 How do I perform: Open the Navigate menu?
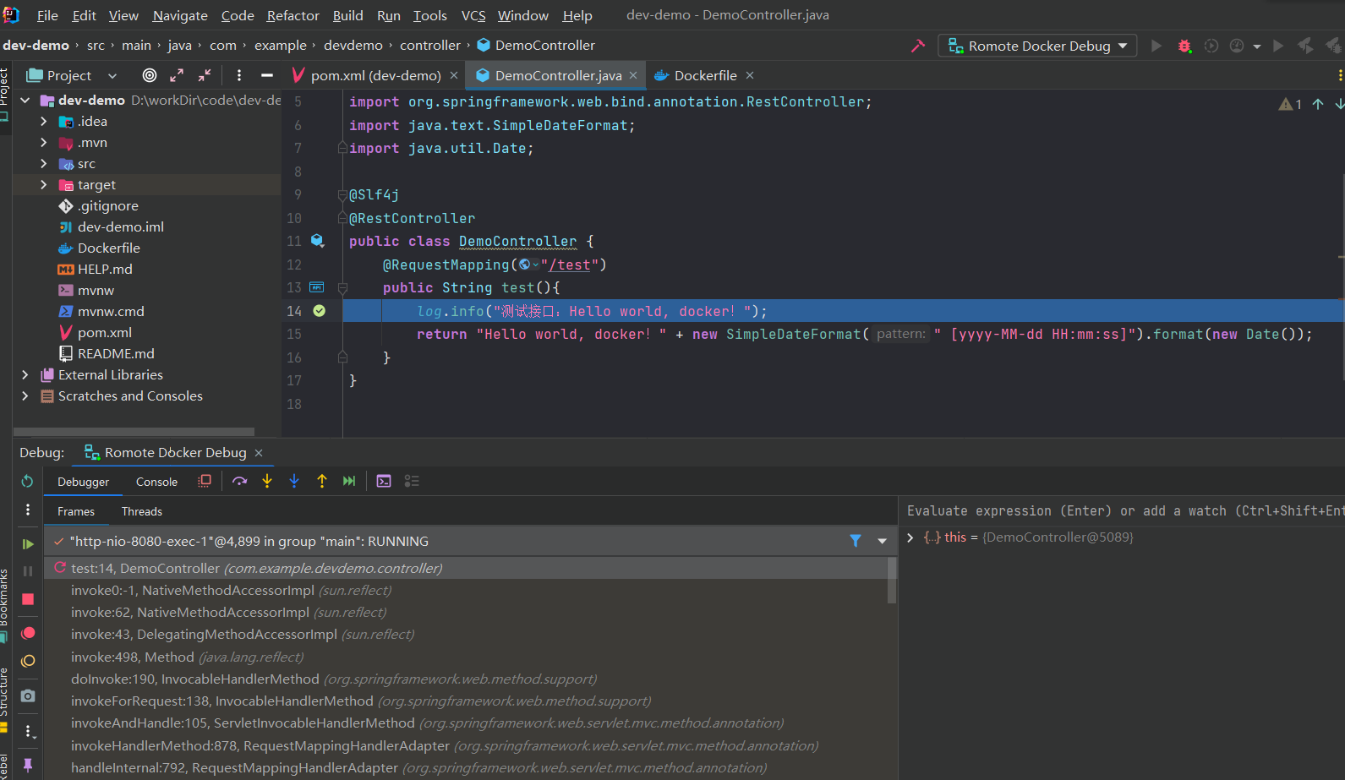[x=180, y=15]
